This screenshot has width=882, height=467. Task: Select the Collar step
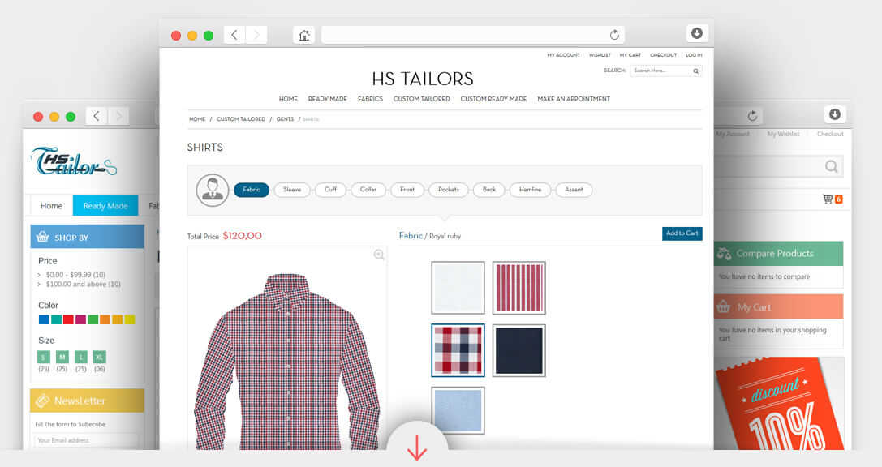tap(368, 190)
